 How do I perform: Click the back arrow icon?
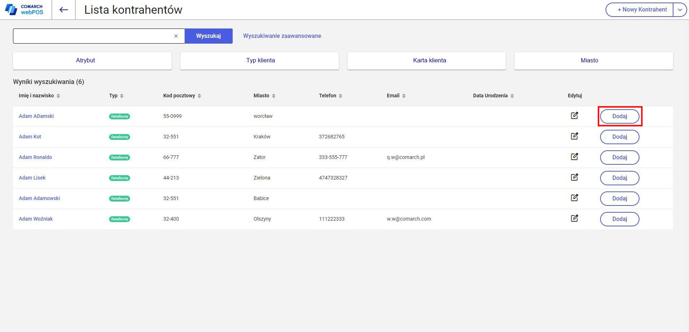(x=63, y=10)
